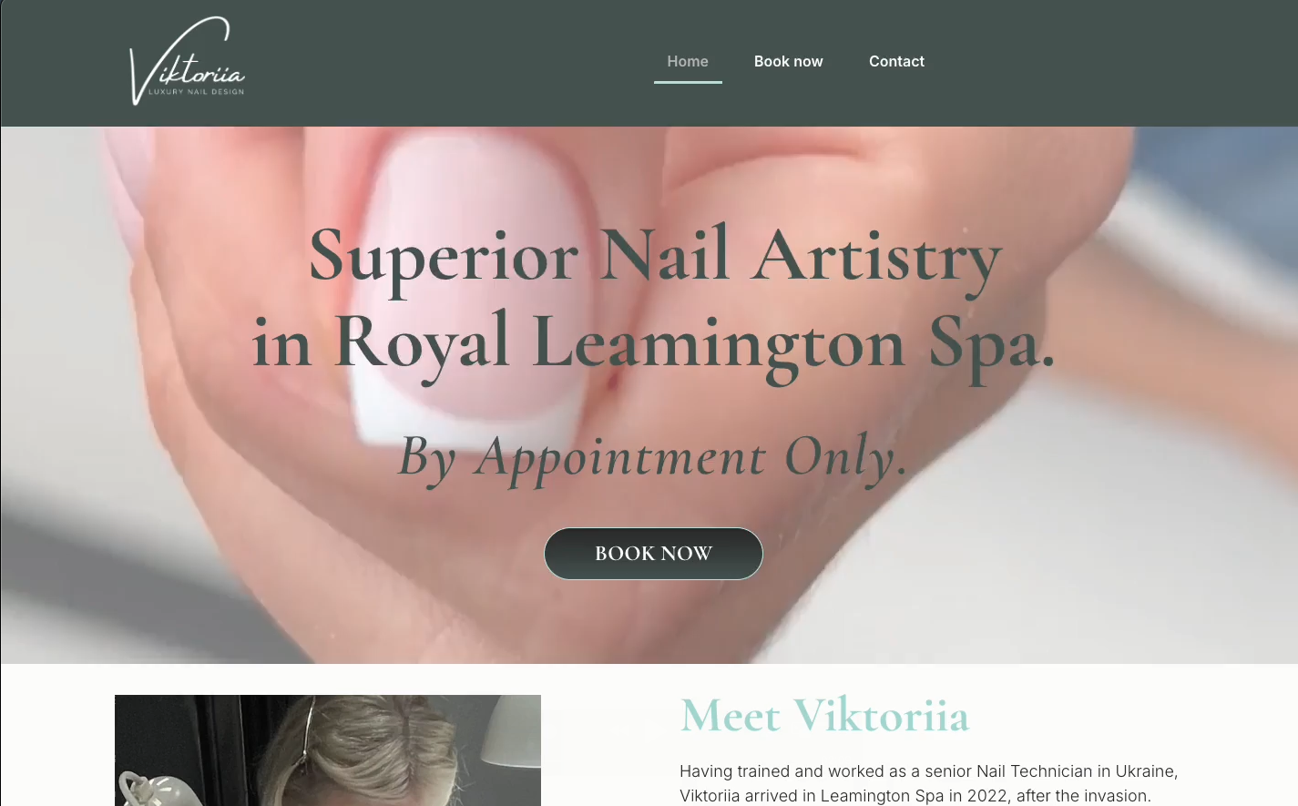
Task: Click the word "Nail" in the headline
Action: pos(665,255)
